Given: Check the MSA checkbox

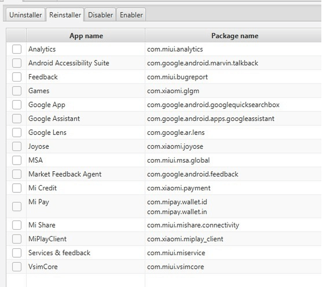Looking at the screenshot, I should [17, 160].
